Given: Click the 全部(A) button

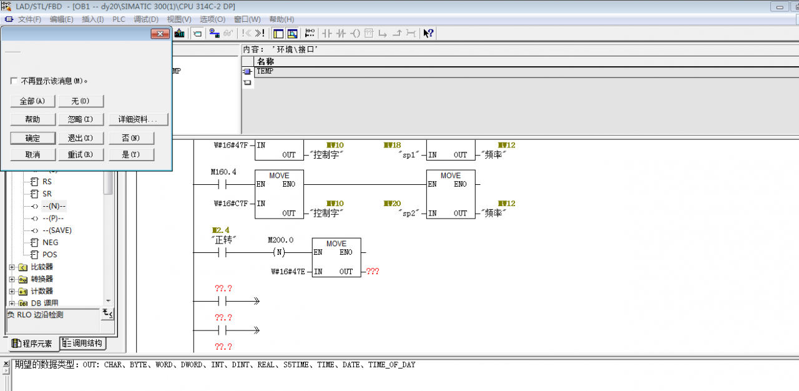Looking at the screenshot, I should pyautogui.click(x=32, y=101).
